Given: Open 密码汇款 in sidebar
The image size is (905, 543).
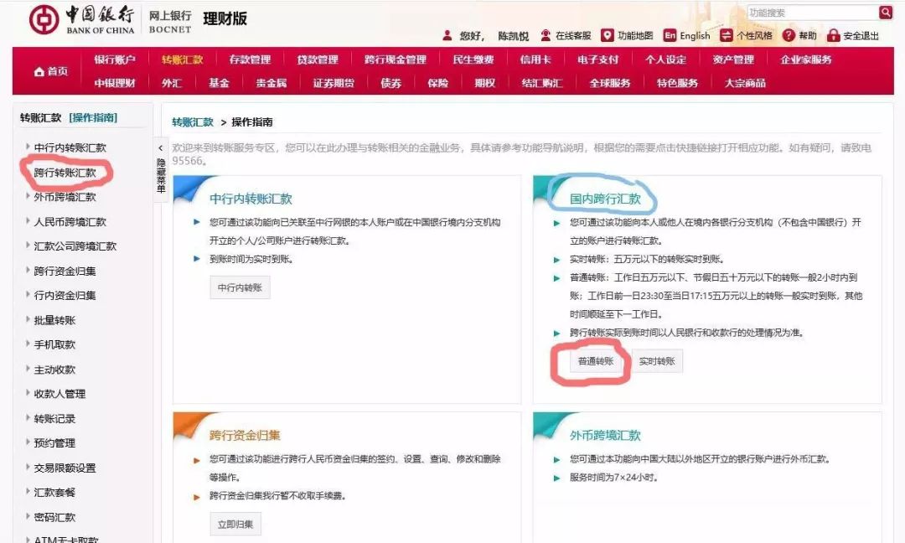Looking at the screenshot, I should pyautogui.click(x=54, y=517).
